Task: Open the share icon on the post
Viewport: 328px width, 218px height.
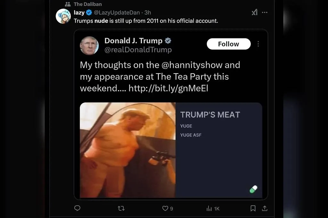Action: click(264, 208)
